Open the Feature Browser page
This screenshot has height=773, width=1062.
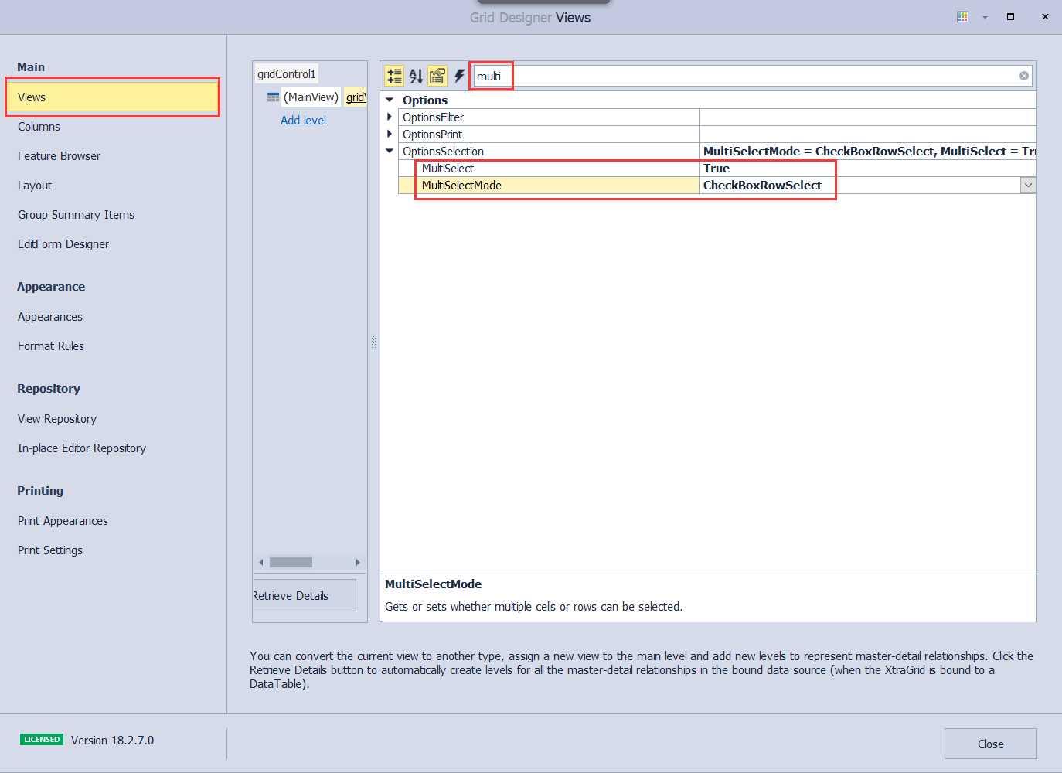pyautogui.click(x=59, y=156)
